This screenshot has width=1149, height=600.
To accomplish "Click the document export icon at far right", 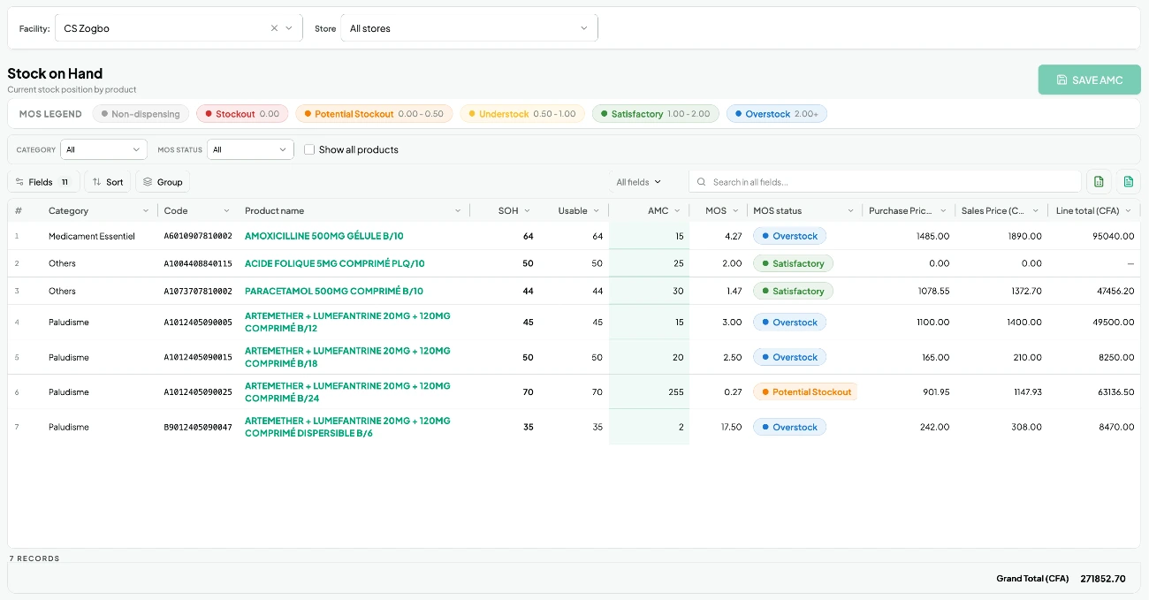I will point(1129,182).
